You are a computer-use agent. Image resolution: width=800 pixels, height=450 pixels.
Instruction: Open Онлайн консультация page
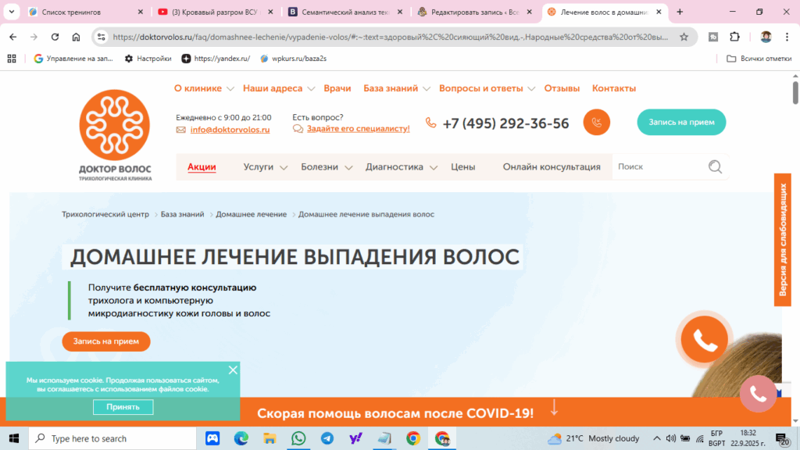[x=552, y=167]
